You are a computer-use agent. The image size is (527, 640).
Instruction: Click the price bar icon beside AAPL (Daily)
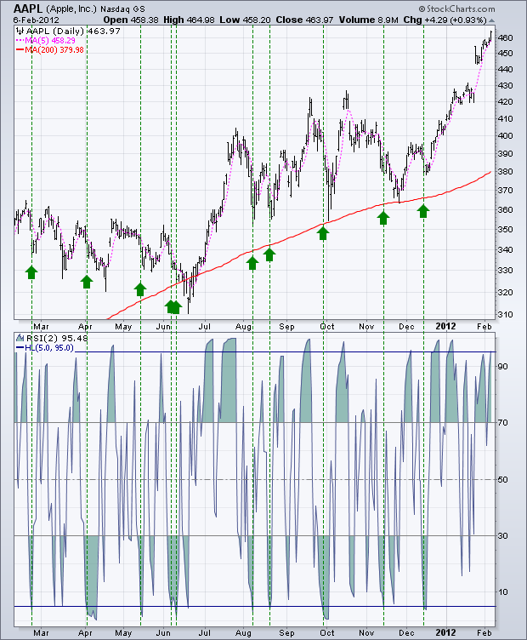pyautogui.click(x=20, y=31)
